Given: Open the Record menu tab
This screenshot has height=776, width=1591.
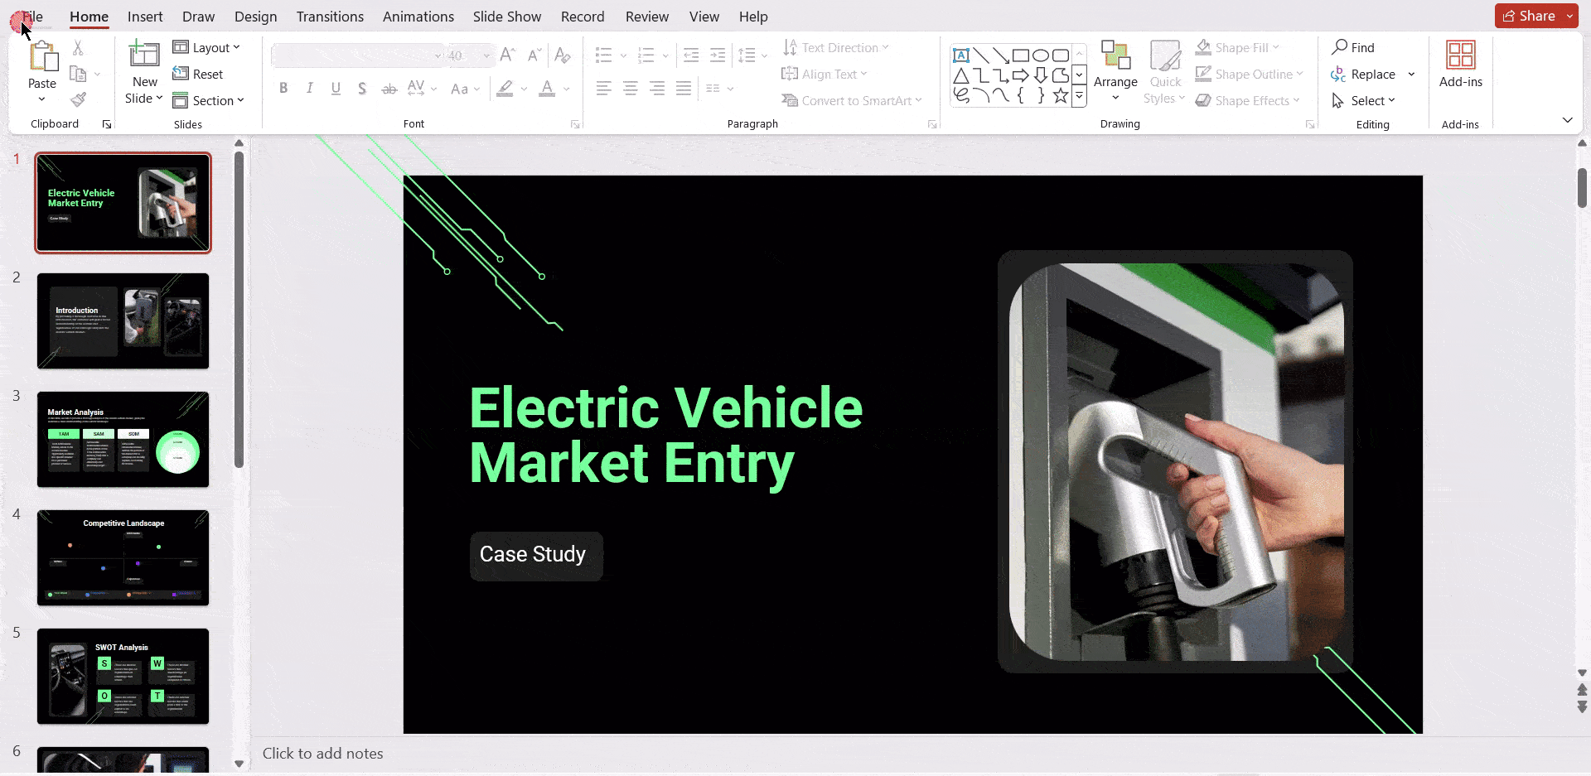Looking at the screenshot, I should tap(583, 16).
